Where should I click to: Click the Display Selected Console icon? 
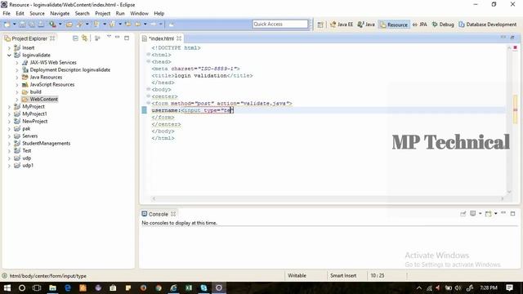472,213
